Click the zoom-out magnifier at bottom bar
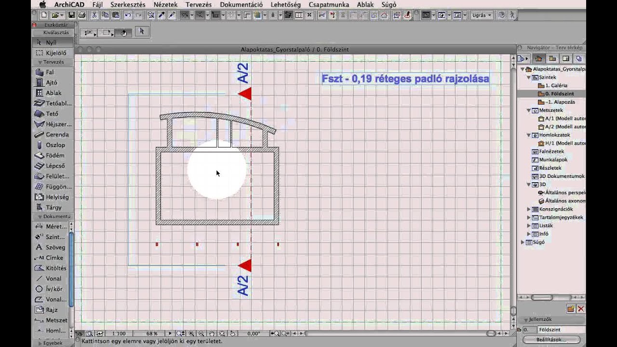This screenshot has height=347, width=617. click(x=201, y=334)
